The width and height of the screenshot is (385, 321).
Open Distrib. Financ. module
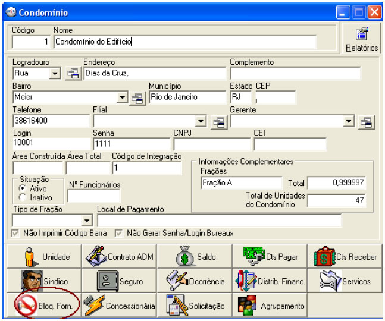(270, 281)
